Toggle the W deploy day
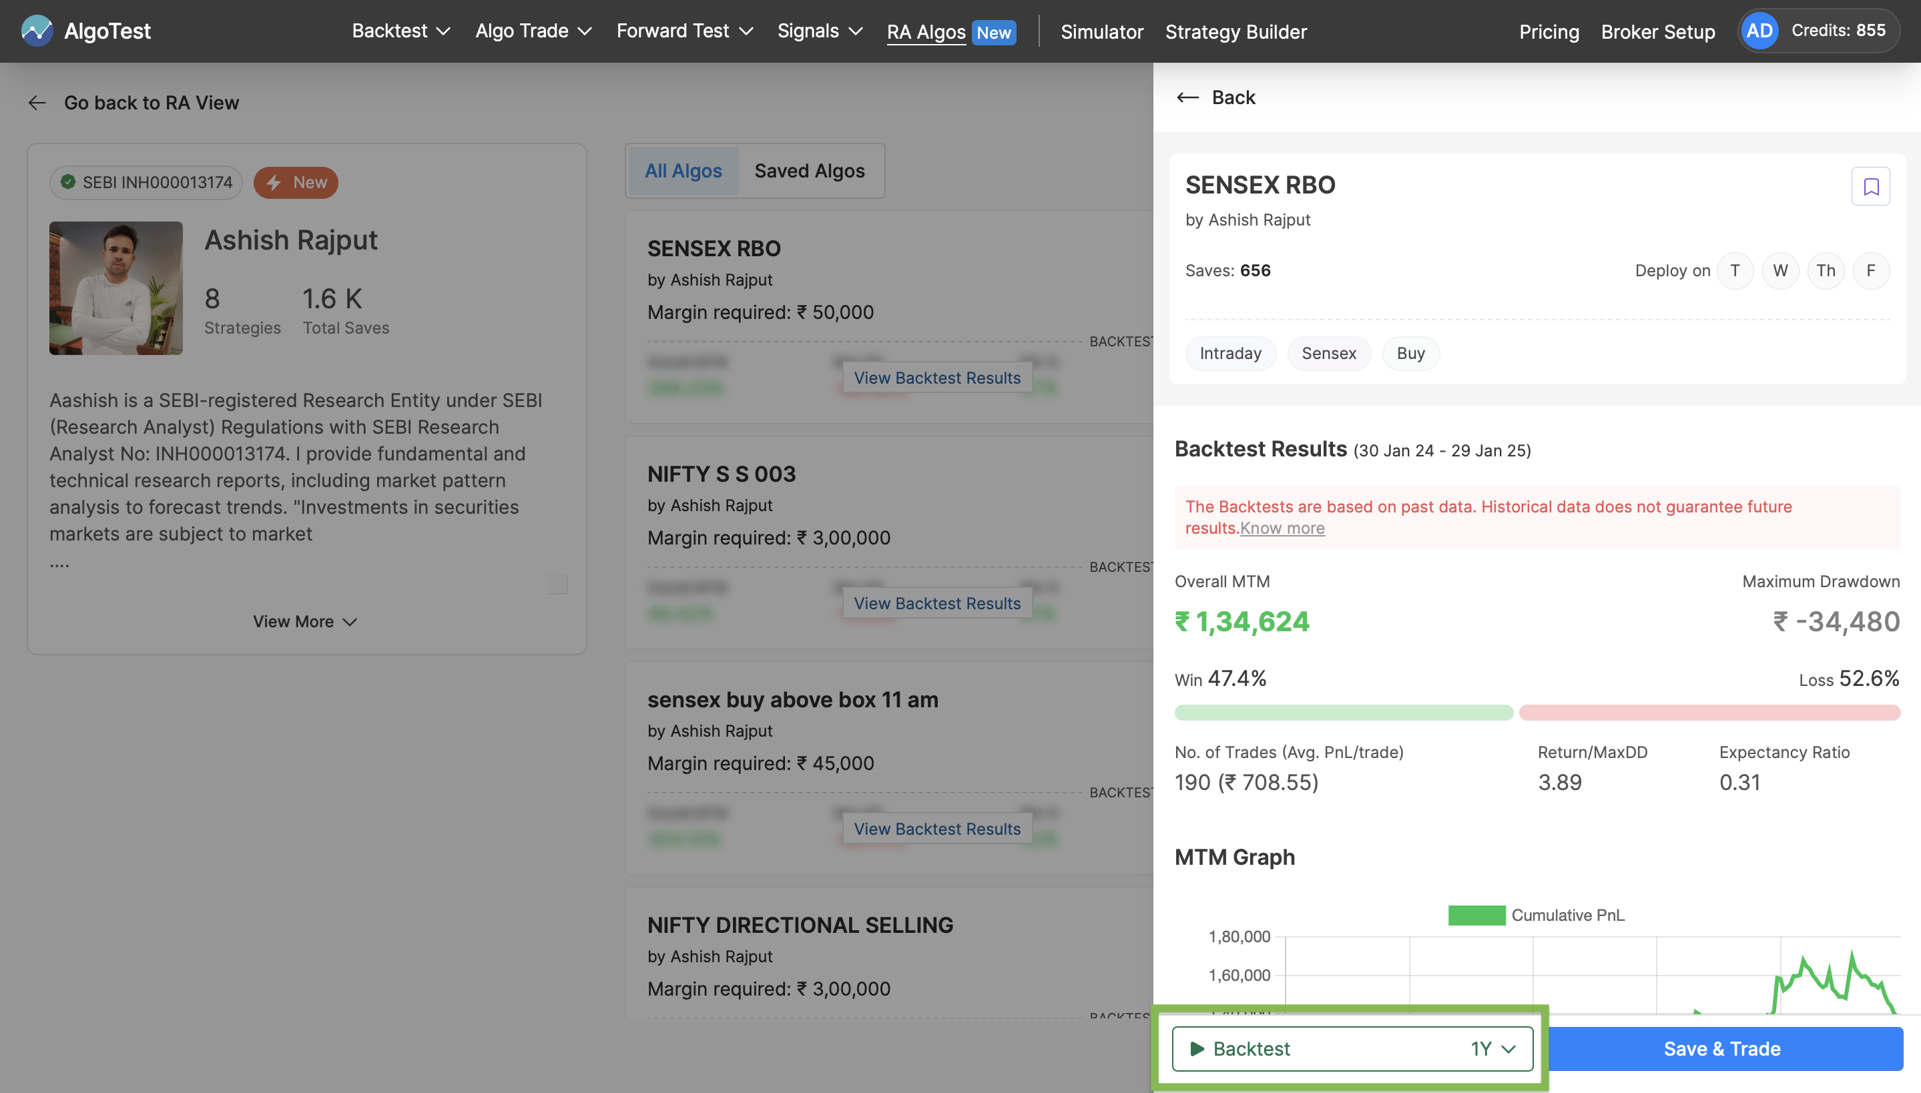 [1781, 270]
